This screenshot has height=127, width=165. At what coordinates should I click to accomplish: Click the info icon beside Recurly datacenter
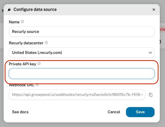click(46, 43)
